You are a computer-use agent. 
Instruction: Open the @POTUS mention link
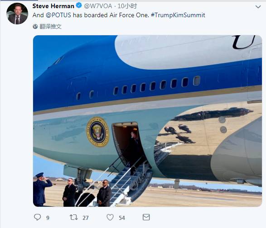point(58,15)
